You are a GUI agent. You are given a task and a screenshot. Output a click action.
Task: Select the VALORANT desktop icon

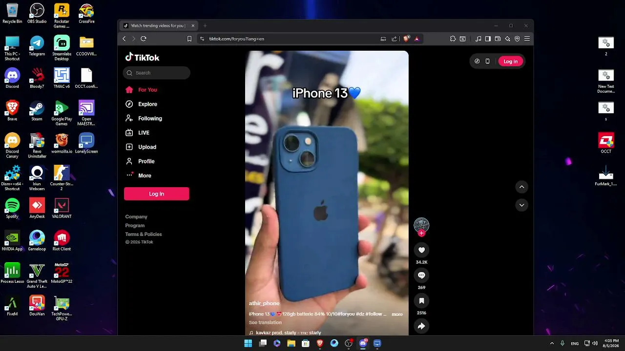click(62, 209)
